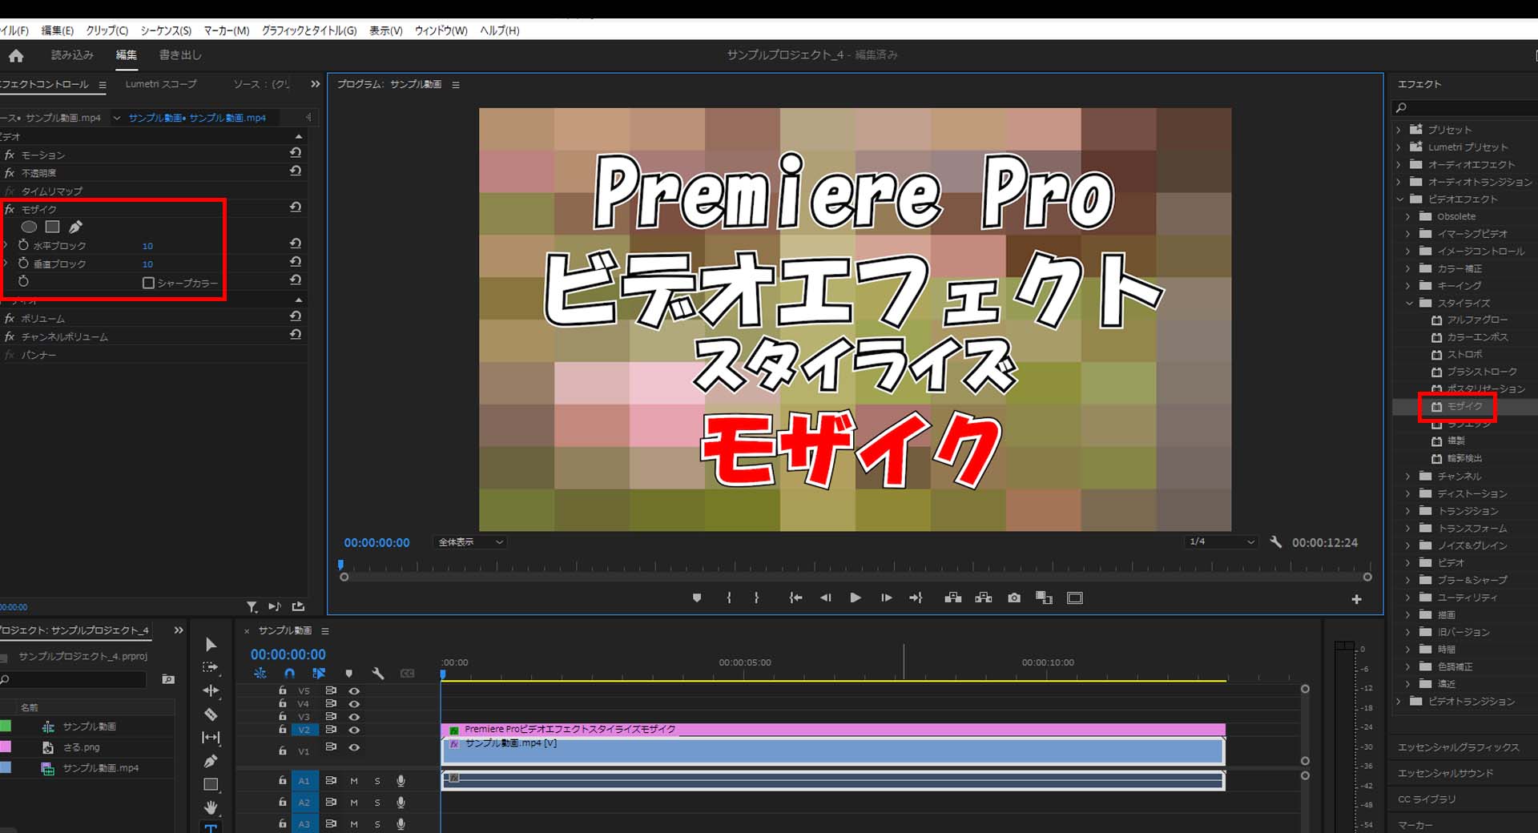Open program monitor settings wrench
Viewport: 1538px width, 833px height.
point(1276,542)
